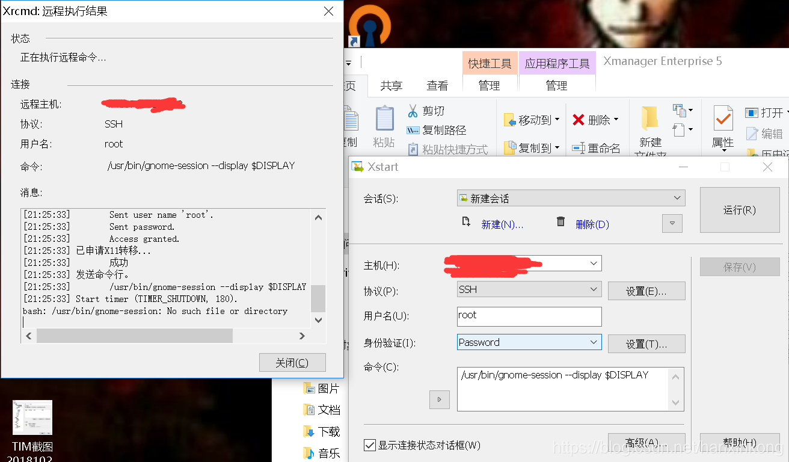Select the 快捷工具 contextual tab
This screenshot has height=462, width=789.
point(490,63)
